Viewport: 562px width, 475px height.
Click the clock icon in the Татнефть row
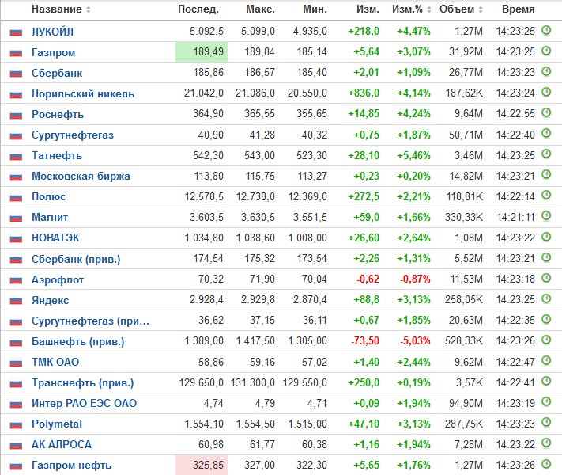[x=546, y=154]
